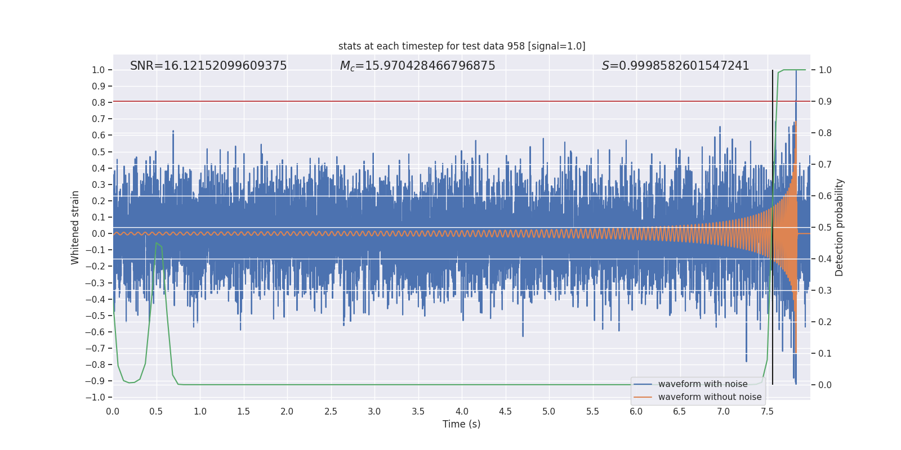The width and height of the screenshot is (901, 450).
Task: Click the 5.5 tick label on the time axis
Action: [593, 411]
